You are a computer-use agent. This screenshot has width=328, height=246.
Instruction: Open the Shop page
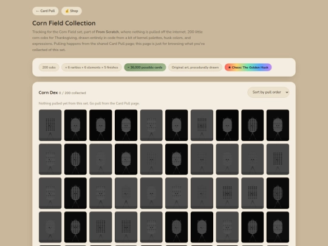72,11
